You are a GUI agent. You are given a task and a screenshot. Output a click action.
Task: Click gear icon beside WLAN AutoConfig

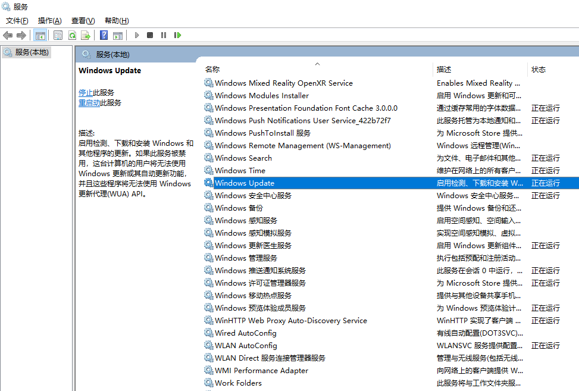(209, 345)
